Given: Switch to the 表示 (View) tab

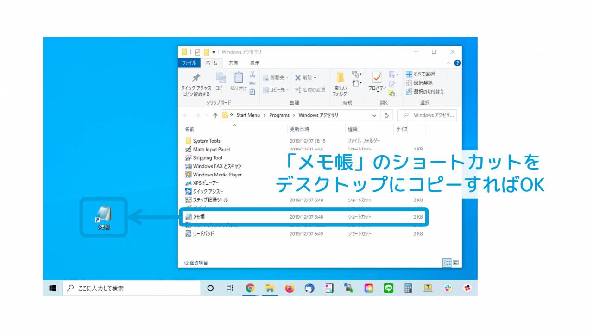Looking at the screenshot, I should 255,63.
